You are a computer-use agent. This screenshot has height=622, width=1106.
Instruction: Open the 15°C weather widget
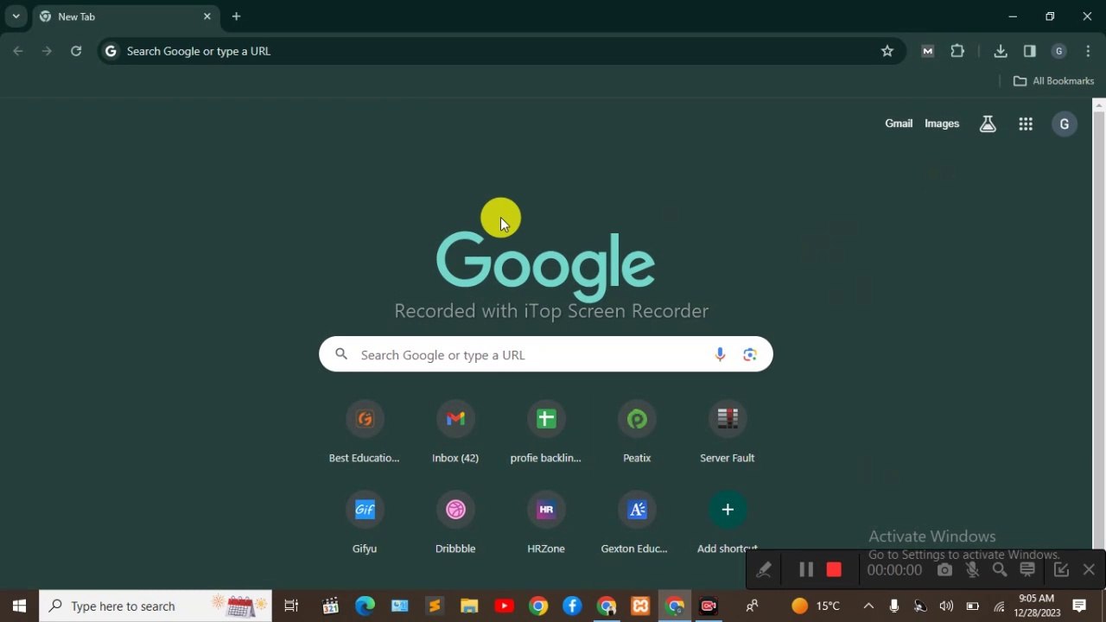pos(816,606)
